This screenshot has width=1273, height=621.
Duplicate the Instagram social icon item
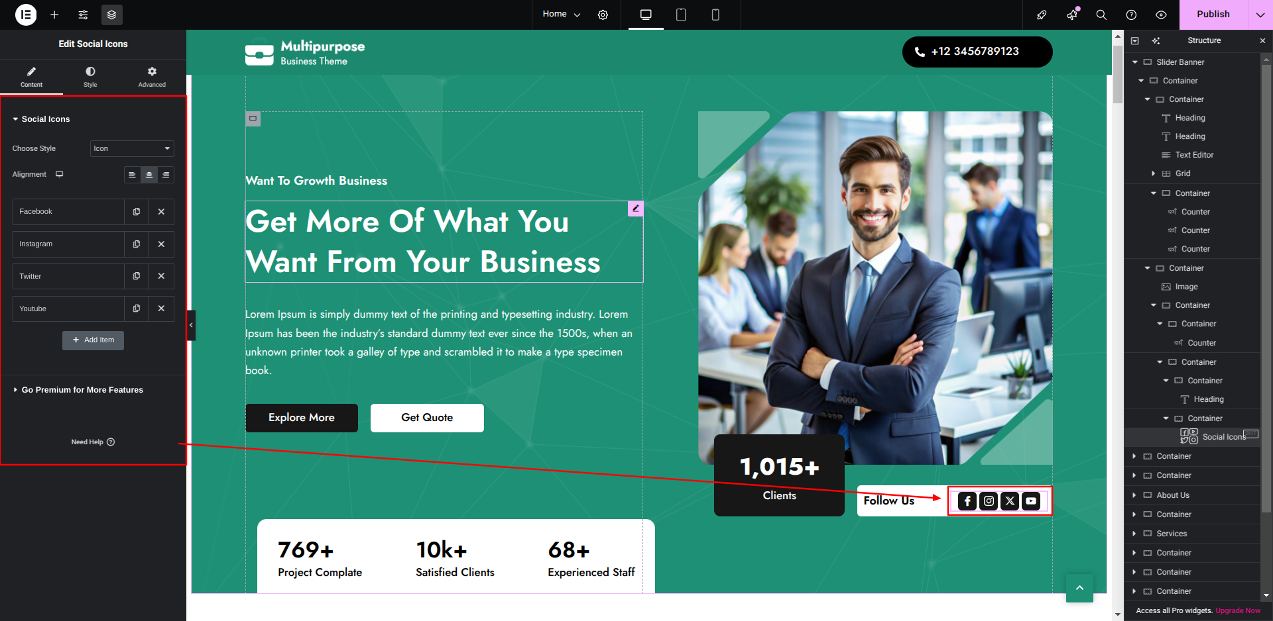pyautogui.click(x=137, y=244)
